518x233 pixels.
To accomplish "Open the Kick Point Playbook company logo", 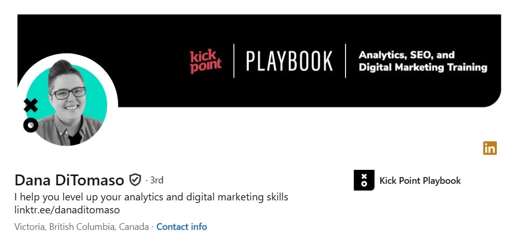I will click(364, 180).
